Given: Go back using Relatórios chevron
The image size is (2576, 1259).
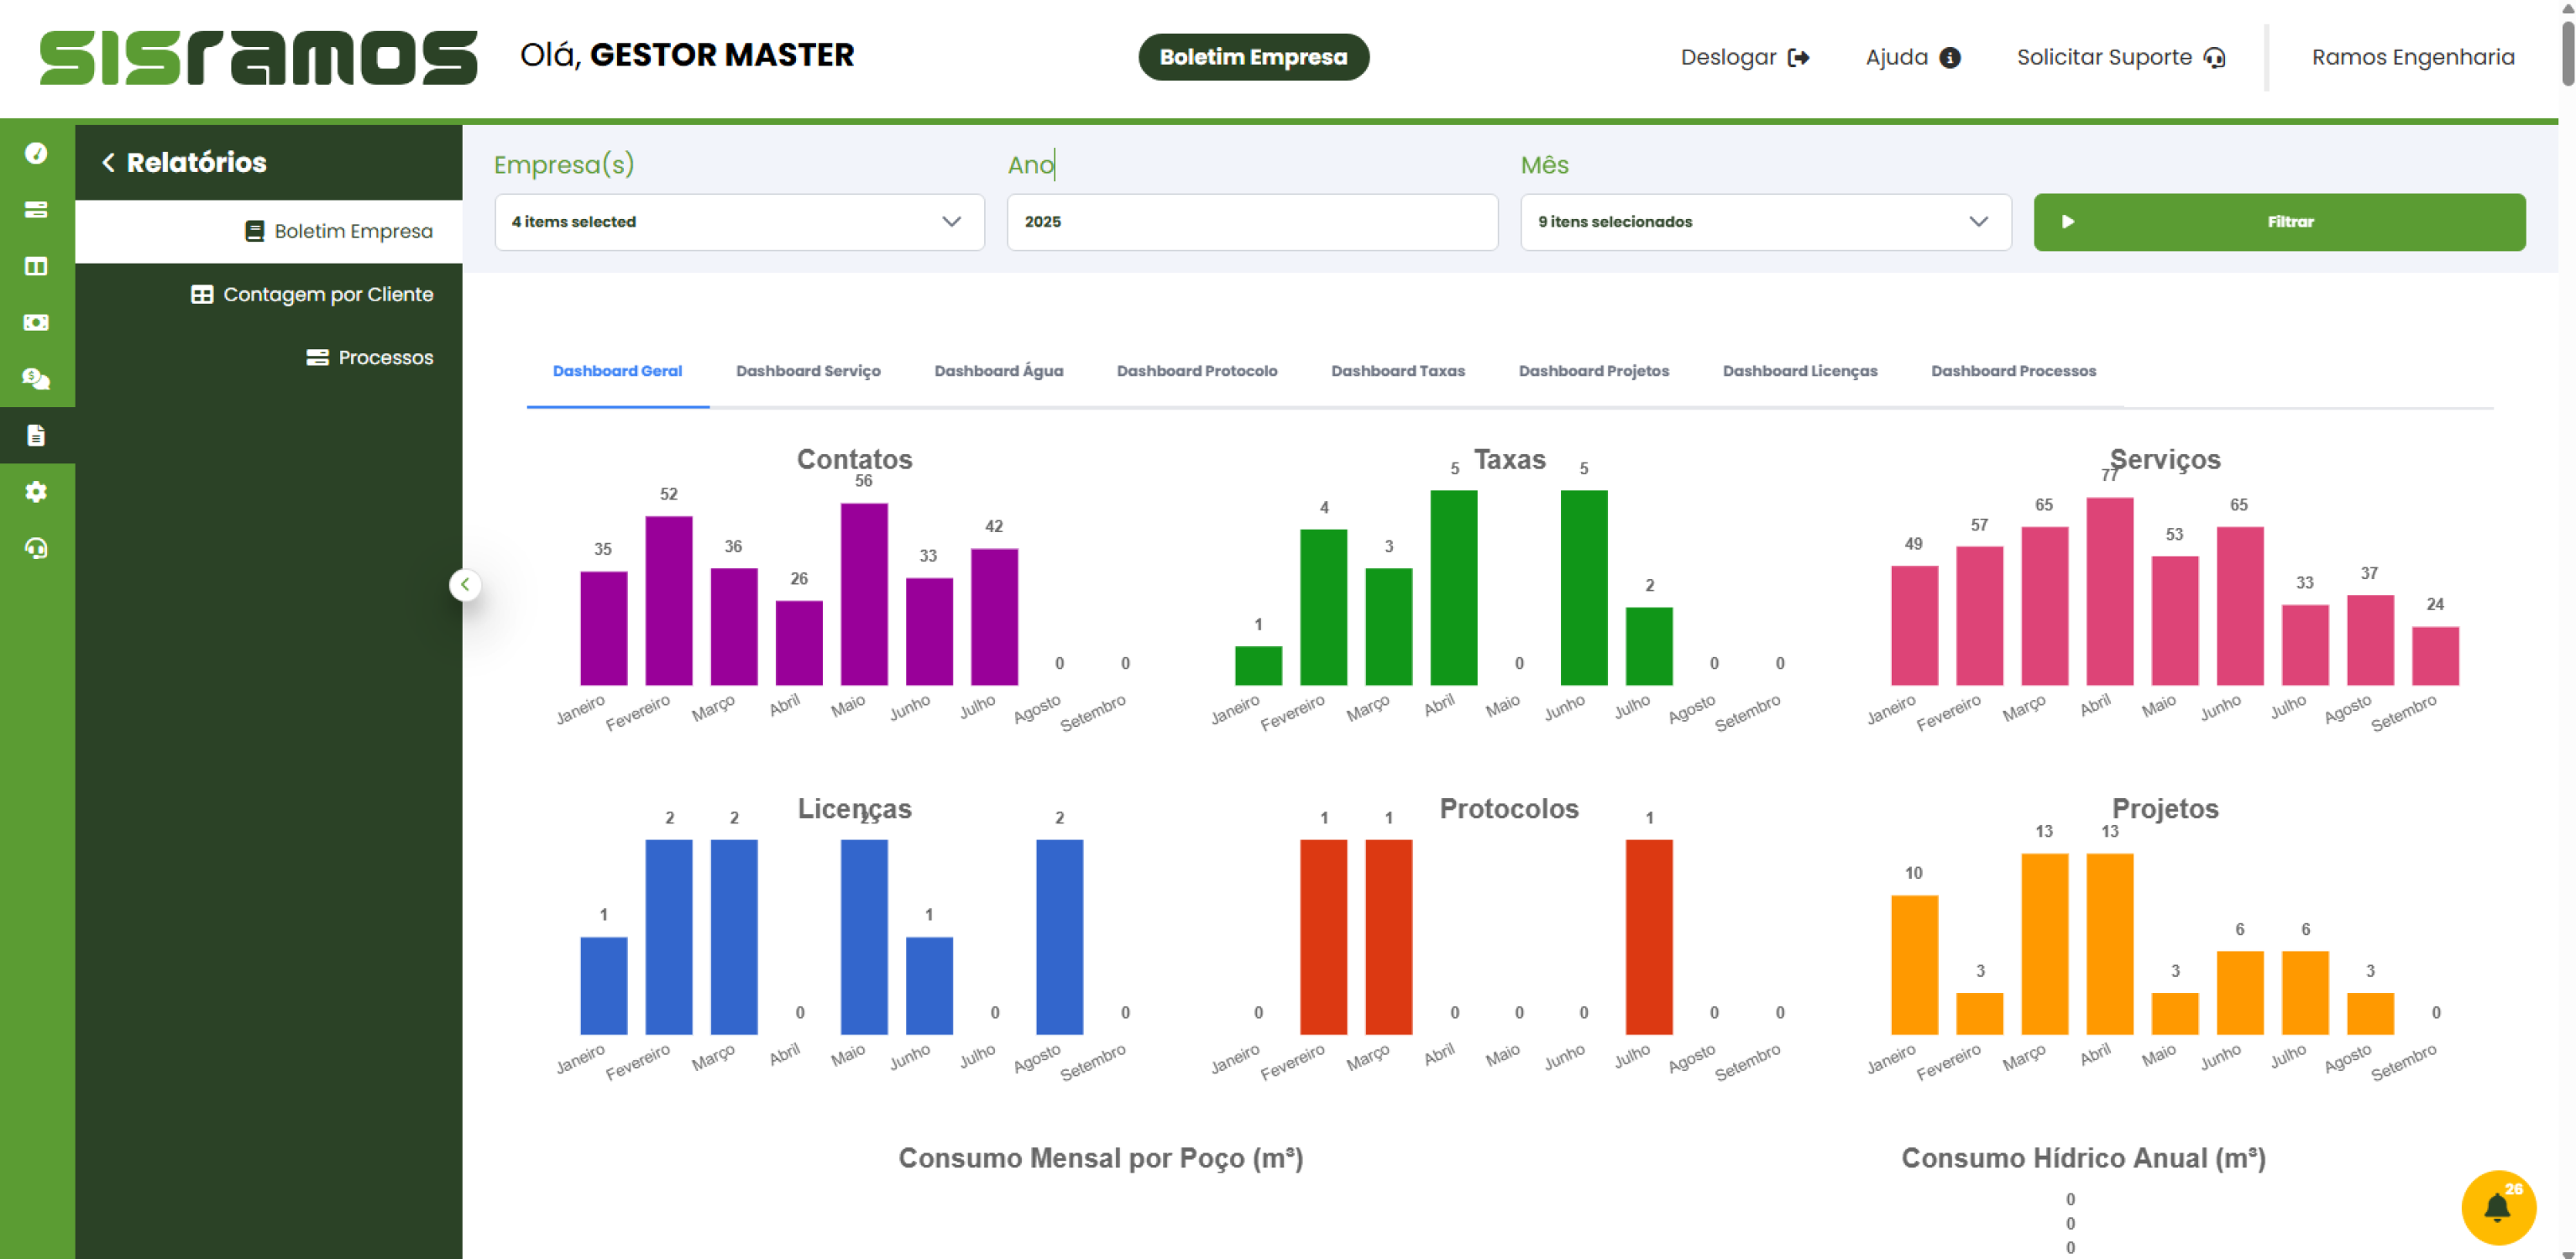Looking at the screenshot, I should (109, 162).
